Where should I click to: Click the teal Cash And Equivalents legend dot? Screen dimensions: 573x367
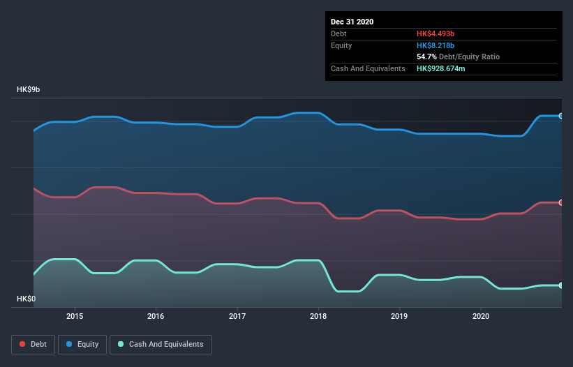[121, 344]
